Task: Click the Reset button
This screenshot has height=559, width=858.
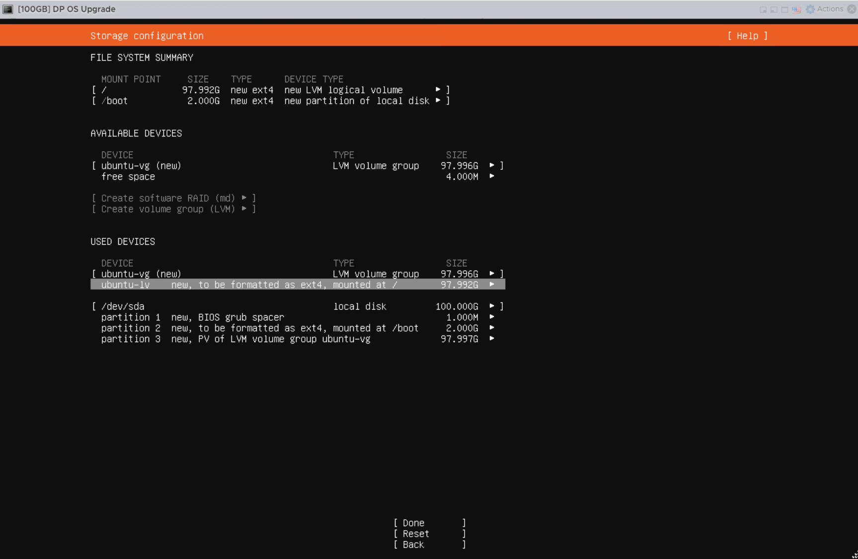Action: click(430, 534)
